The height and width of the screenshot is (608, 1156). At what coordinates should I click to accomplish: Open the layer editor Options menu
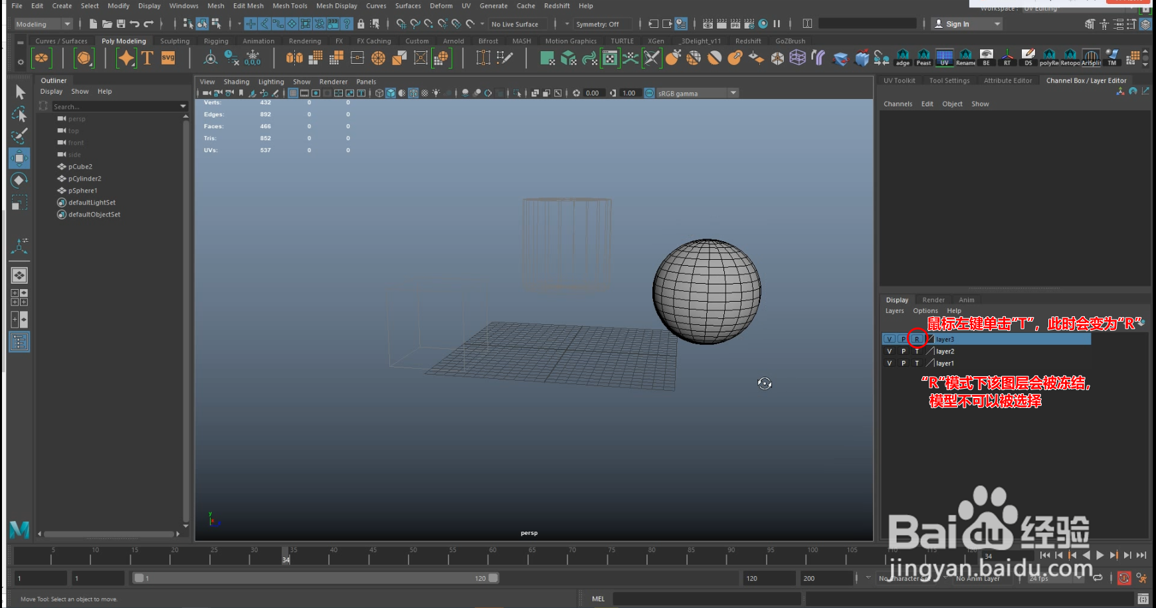coord(925,311)
